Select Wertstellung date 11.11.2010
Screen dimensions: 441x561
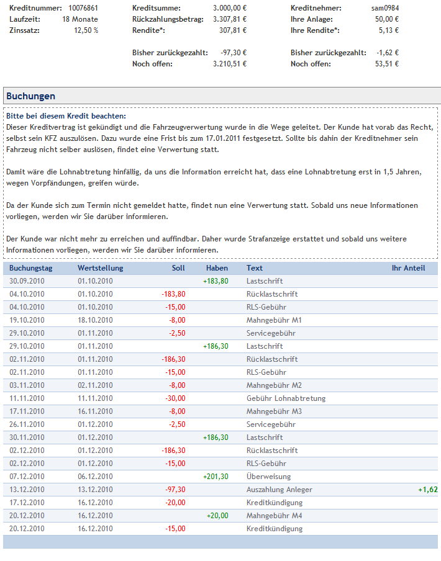(x=95, y=398)
